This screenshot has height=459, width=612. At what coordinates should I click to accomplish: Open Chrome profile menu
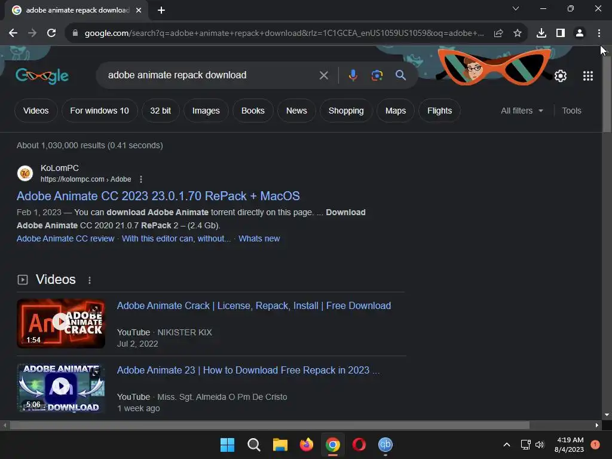tap(580, 33)
